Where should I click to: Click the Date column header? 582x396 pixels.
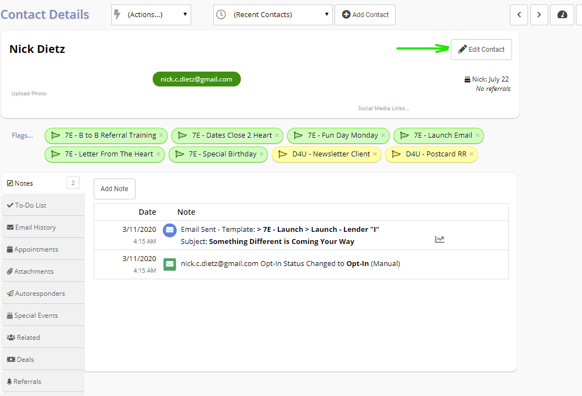[147, 212]
